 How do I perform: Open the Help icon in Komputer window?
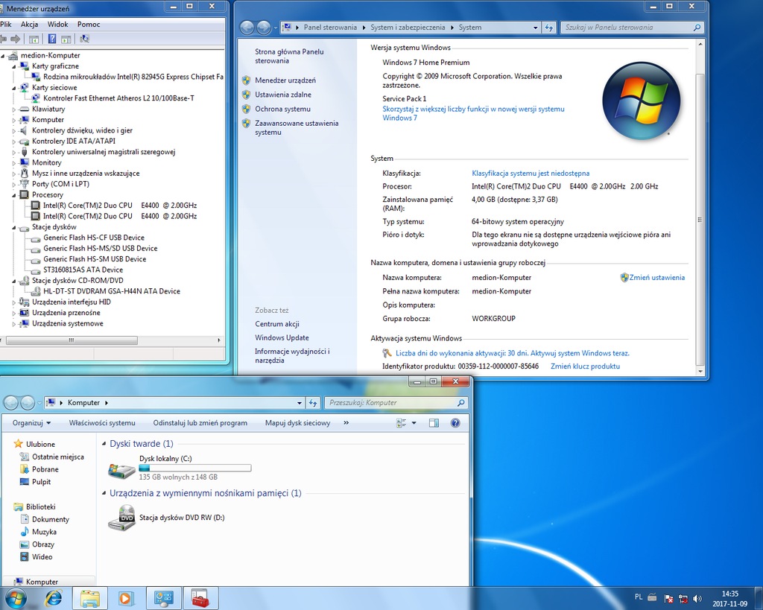(x=455, y=423)
